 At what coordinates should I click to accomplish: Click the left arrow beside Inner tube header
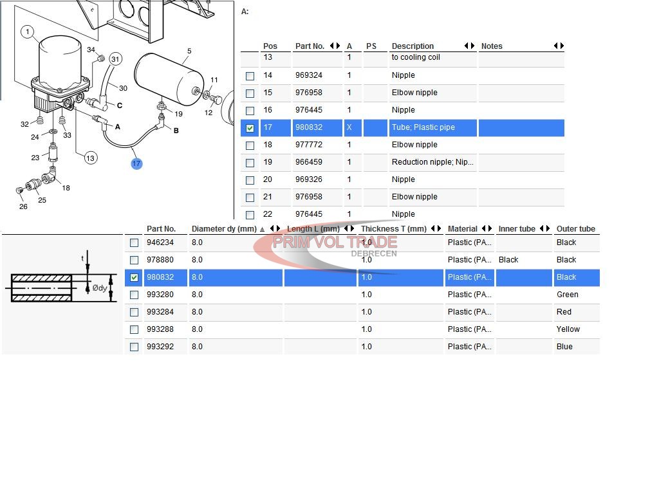pyautogui.click(x=542, y=228)
